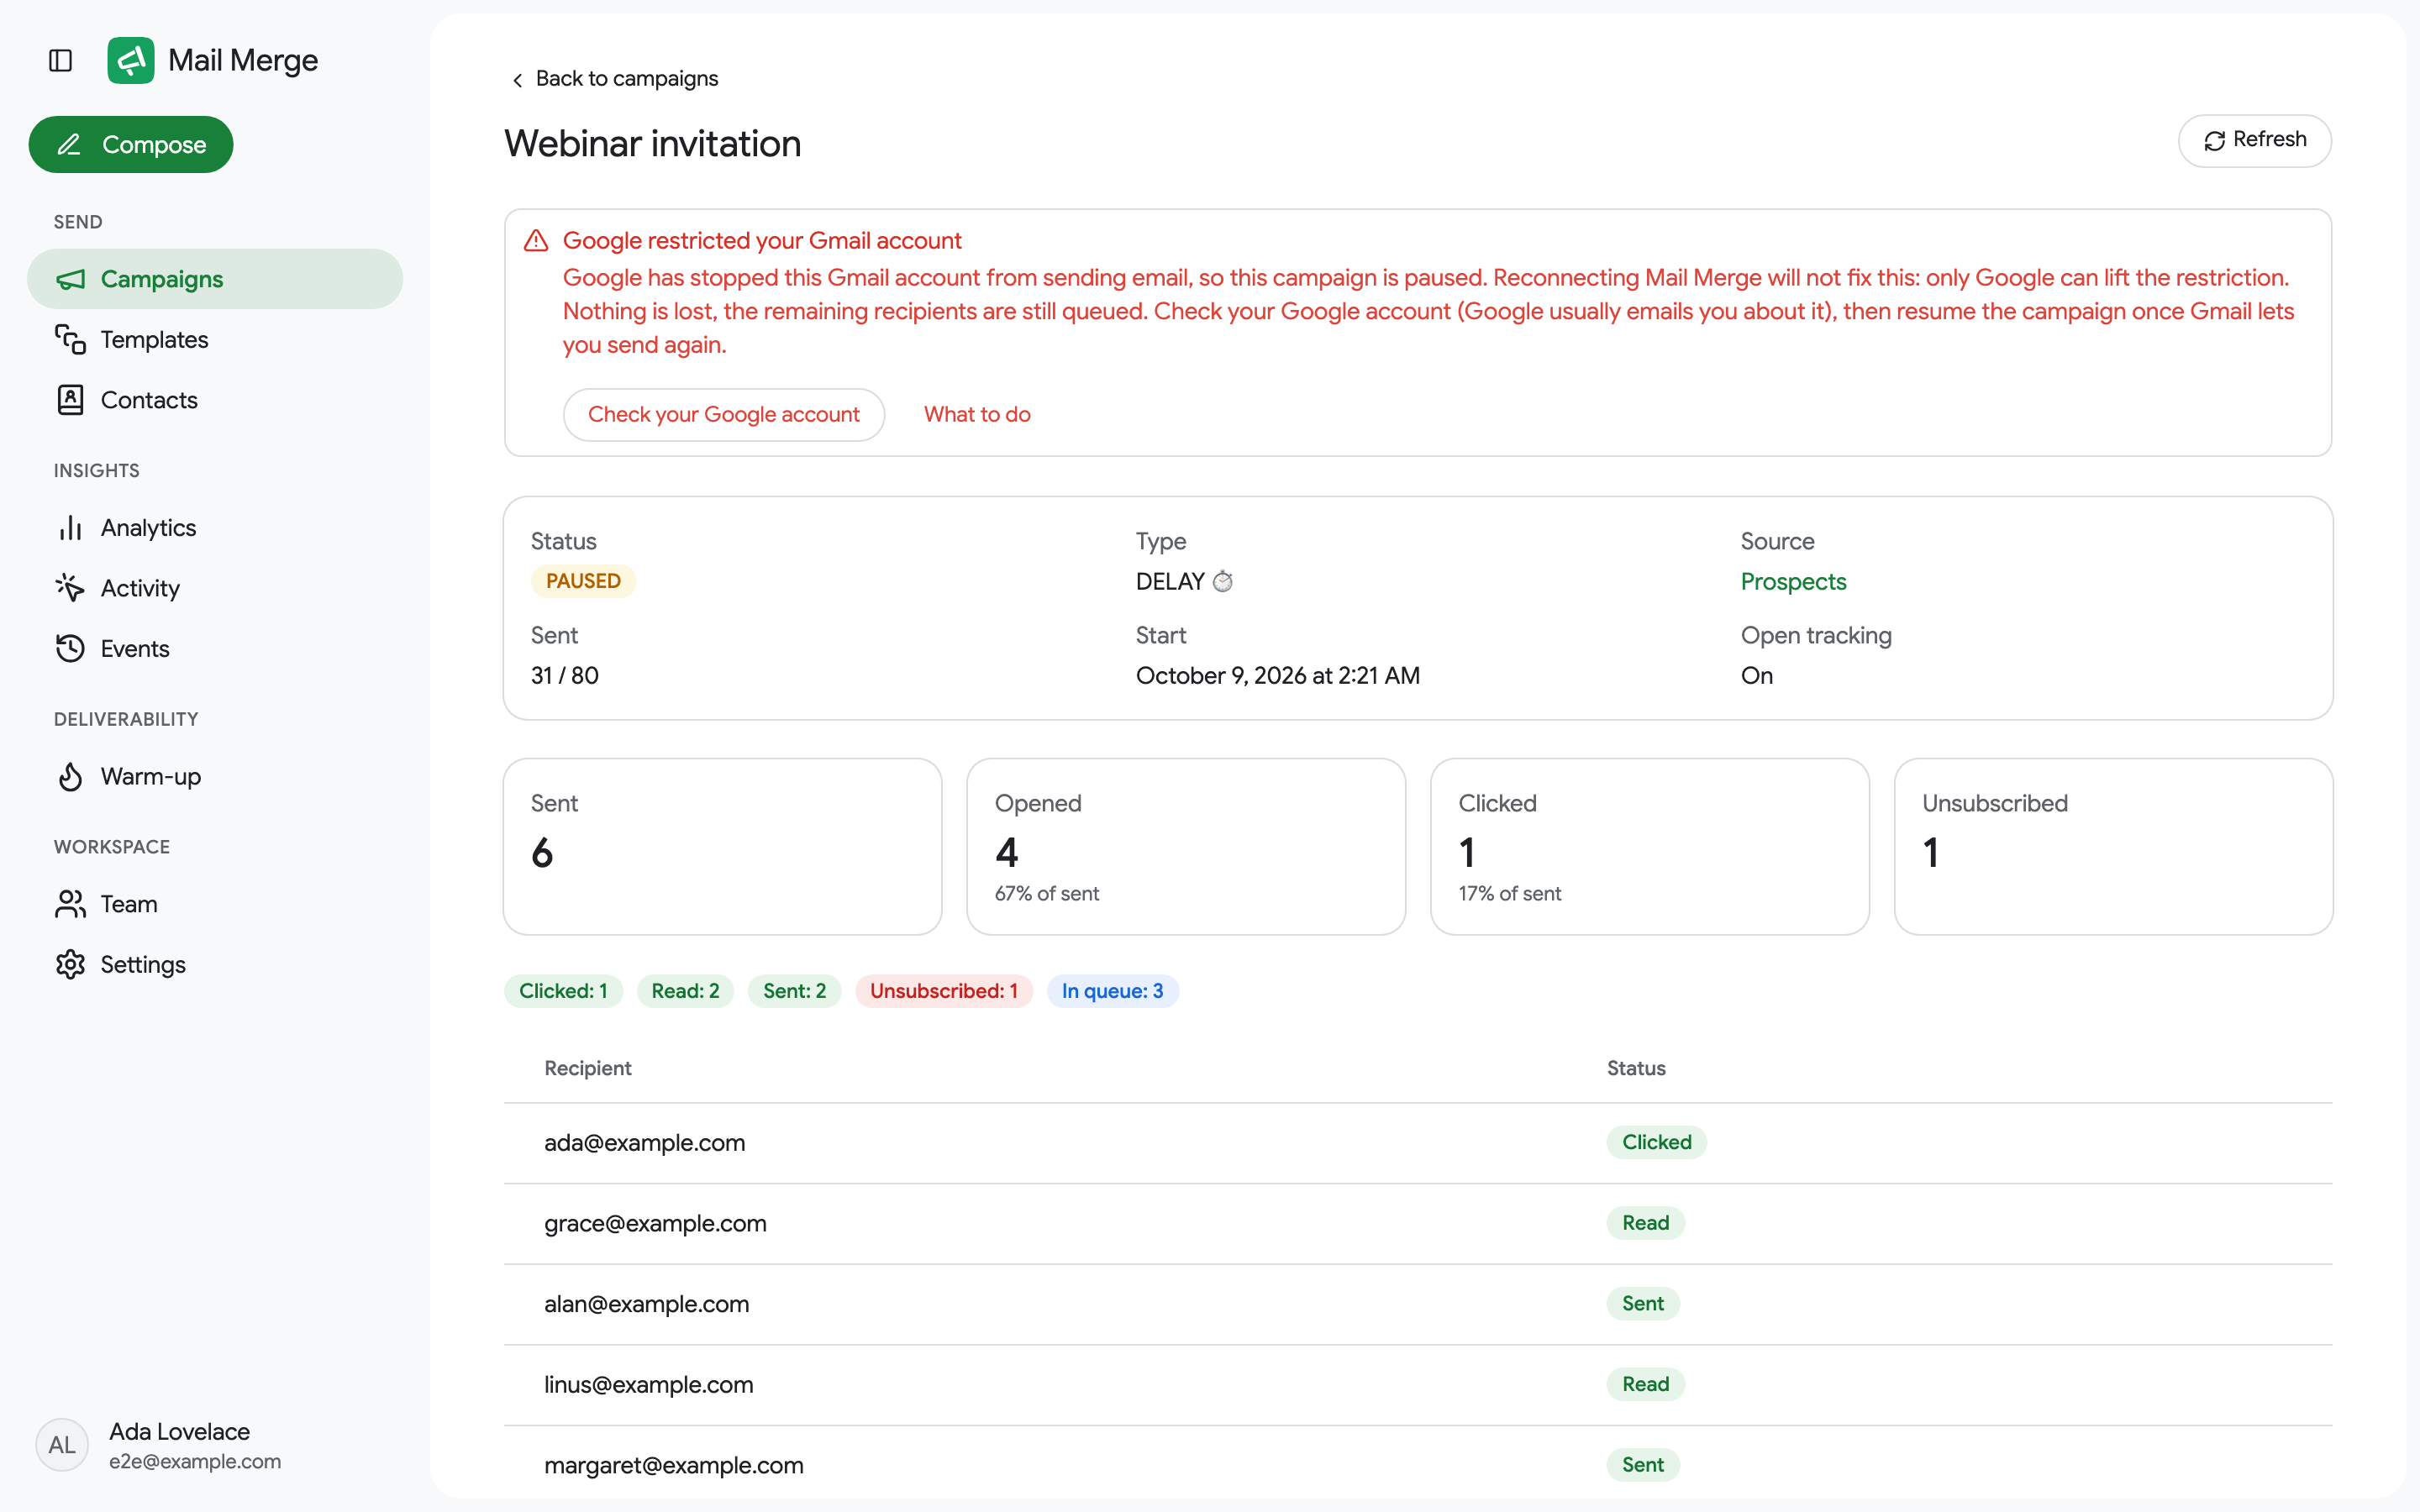This screenshot has width=2420, height=1512.
Task: Click the AL user avatar
Action: [62, 1445]
